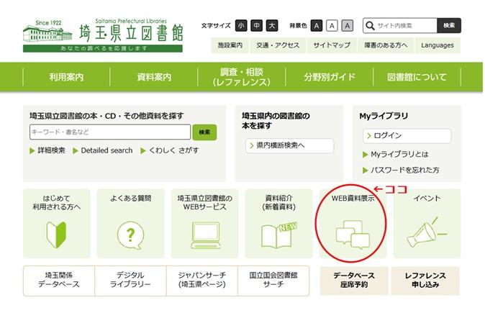
Task: Expand the 県内横断検索へ link arrow
Action: 251,145
